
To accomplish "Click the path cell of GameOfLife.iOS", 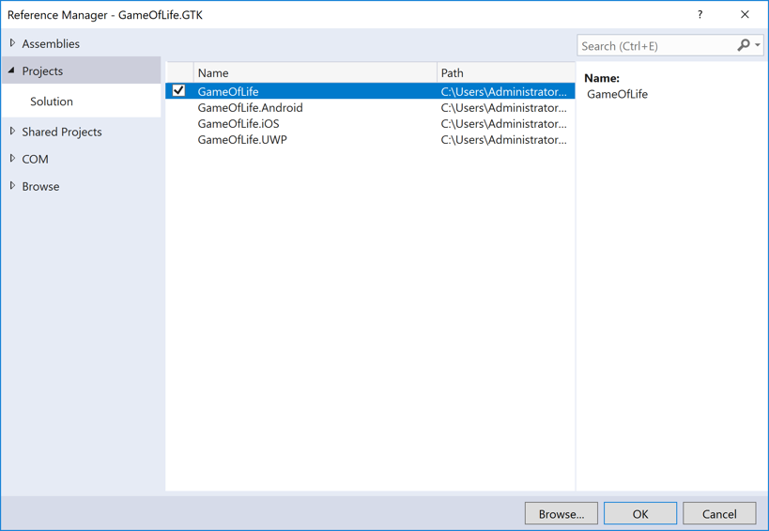I will tap(503, 124).
